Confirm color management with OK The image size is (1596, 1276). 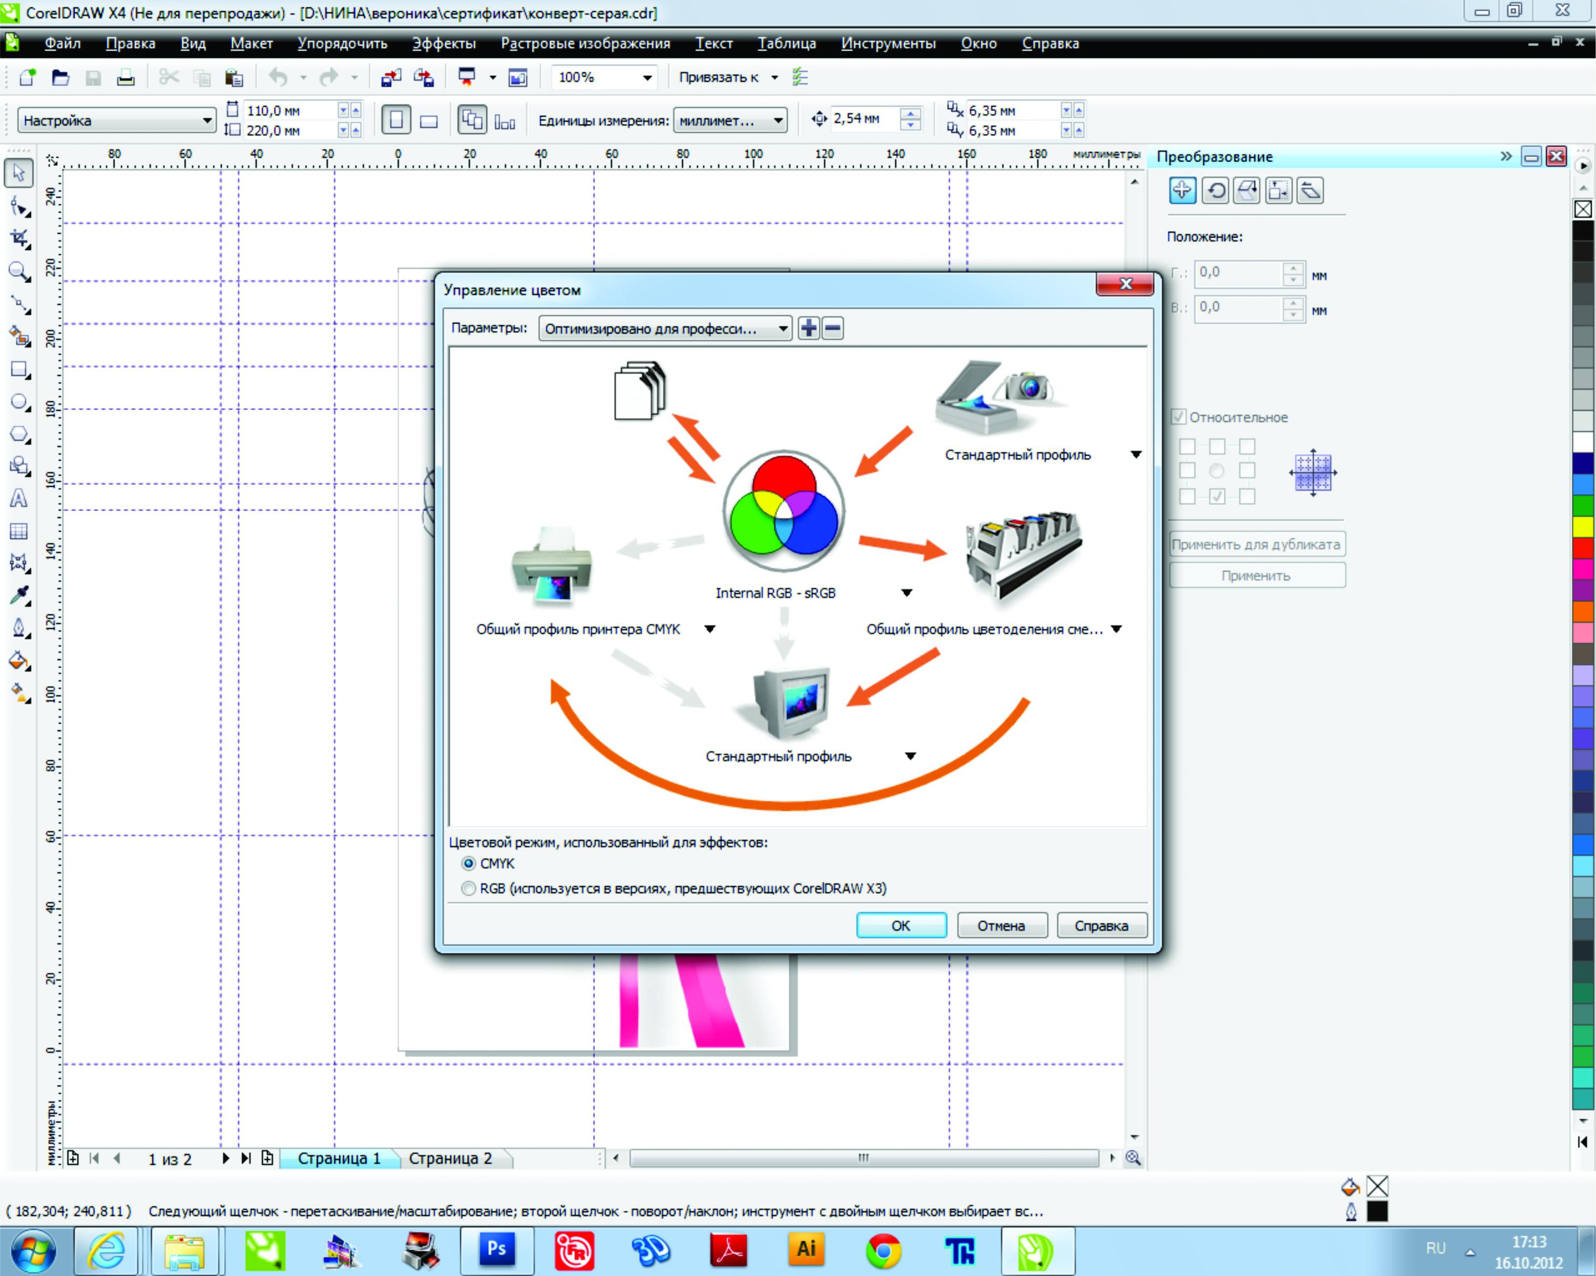[901, 925]
